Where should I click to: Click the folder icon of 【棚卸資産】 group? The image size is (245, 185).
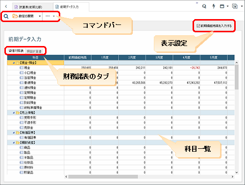click(x=18, y=143)
